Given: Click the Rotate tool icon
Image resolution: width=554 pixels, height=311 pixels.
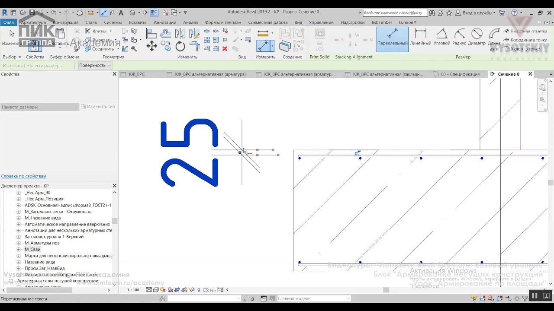Looking at the screenshot, I should [x=180, y=46].
